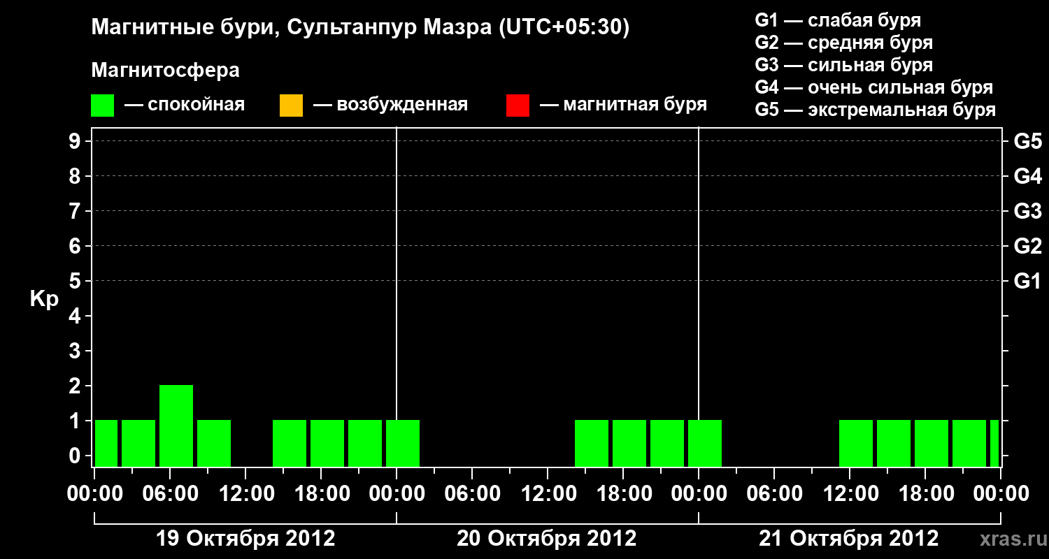Click the '06:00' time label for 20 October
Viewport: 1049px width, 559px height.
pos(472,494)
